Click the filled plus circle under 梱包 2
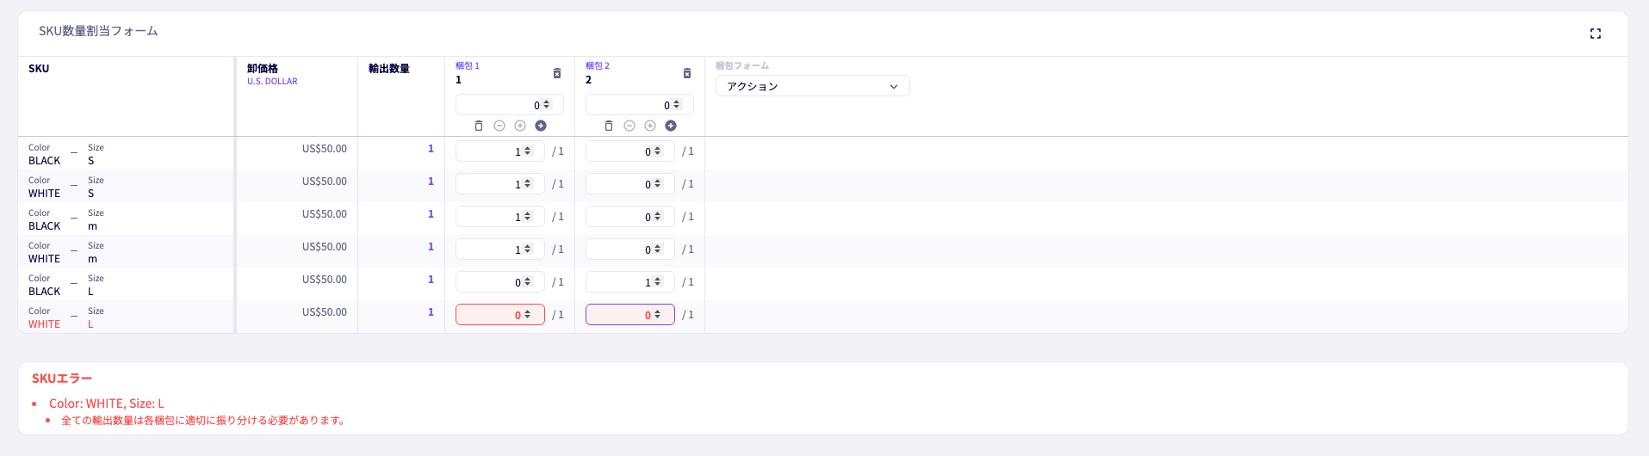This screenshot has height=456, width=1649. [671, 126]
